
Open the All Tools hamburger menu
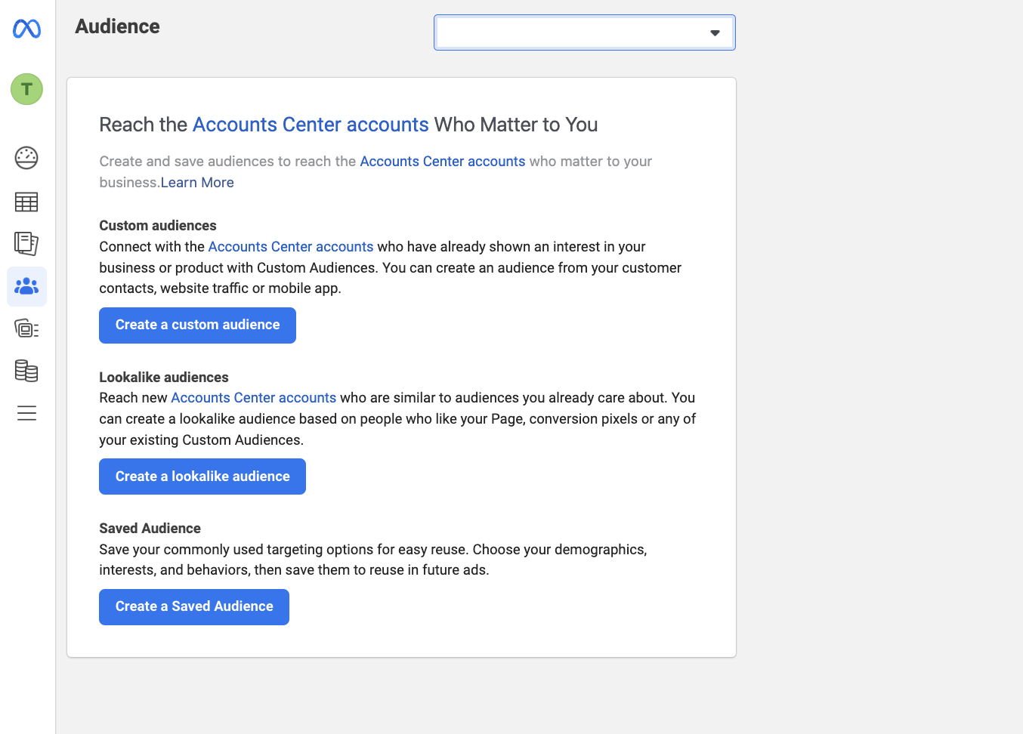[x=26, y=413]
